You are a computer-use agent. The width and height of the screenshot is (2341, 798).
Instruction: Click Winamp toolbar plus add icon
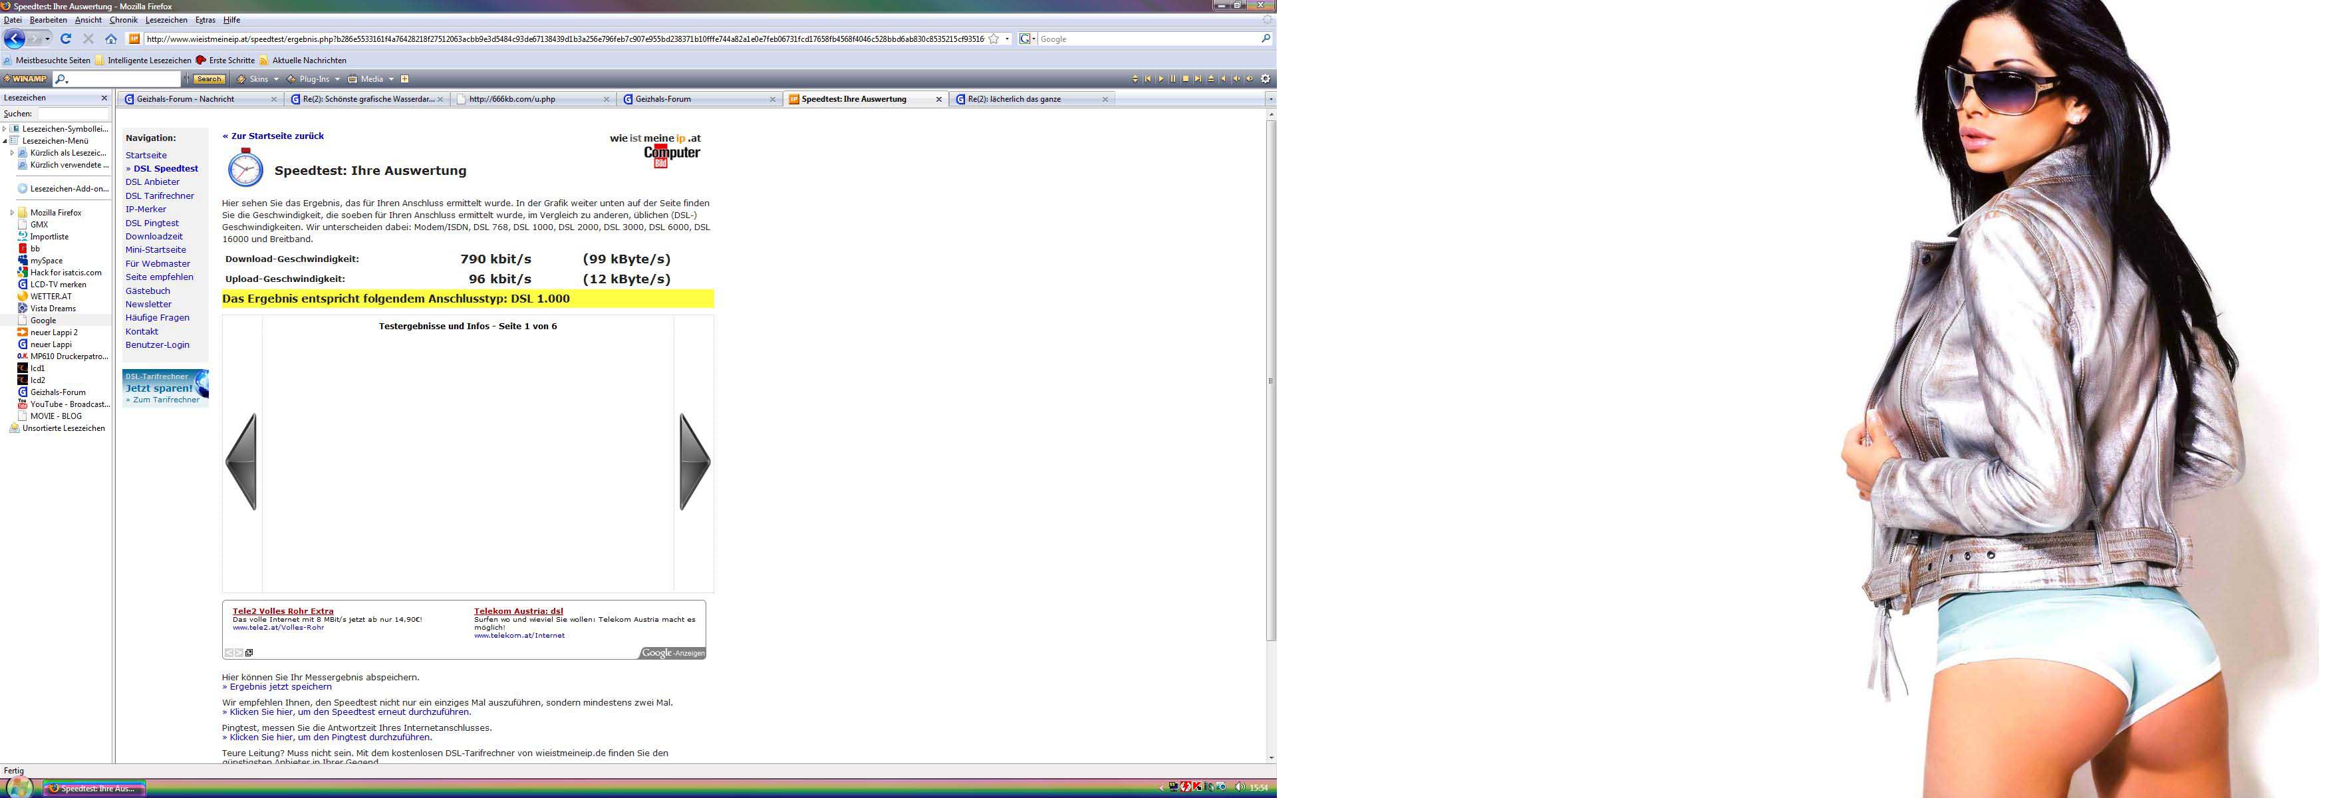click(x=404, y=79)
